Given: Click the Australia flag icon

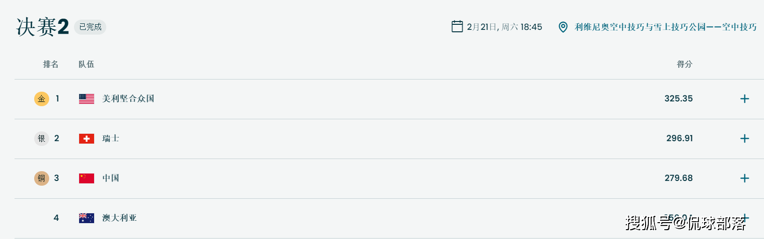Looking at the screenshot, I should [87, 218].
